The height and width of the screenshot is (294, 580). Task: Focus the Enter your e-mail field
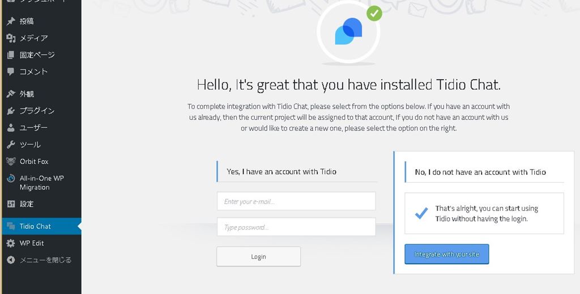(x=296, y=201)
